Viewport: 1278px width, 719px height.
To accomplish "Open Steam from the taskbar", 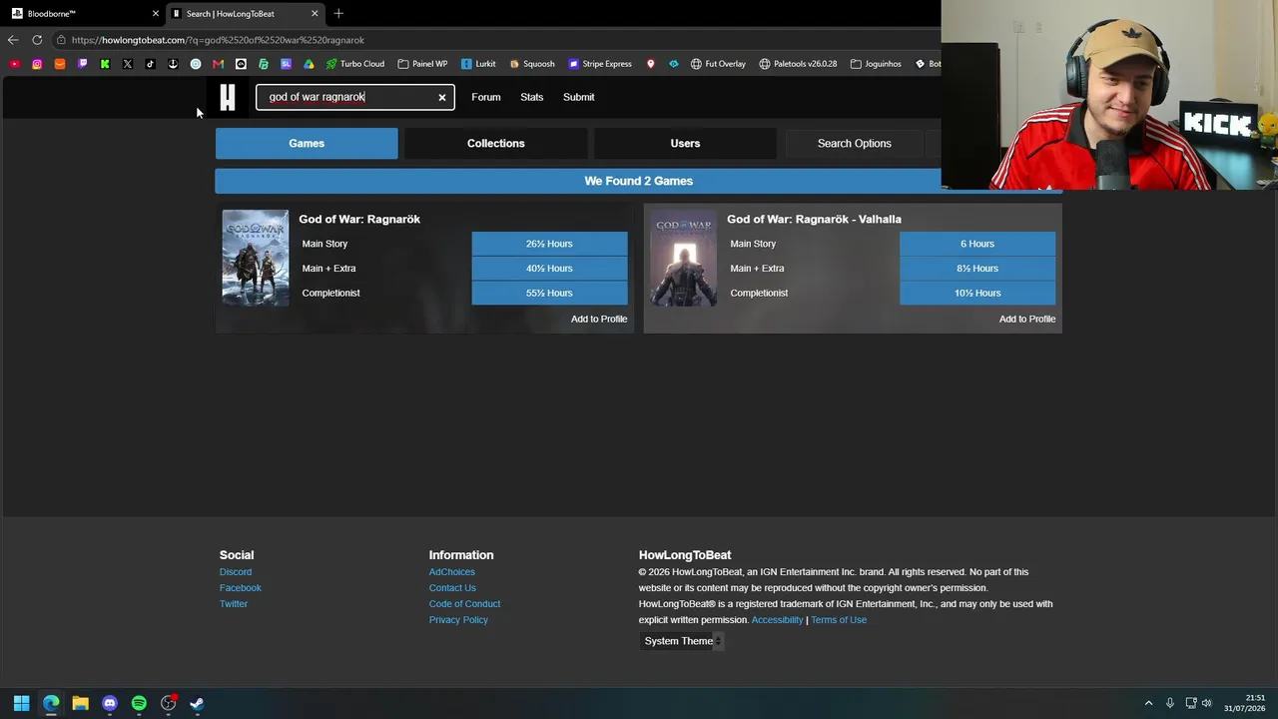I will point(197,703).
